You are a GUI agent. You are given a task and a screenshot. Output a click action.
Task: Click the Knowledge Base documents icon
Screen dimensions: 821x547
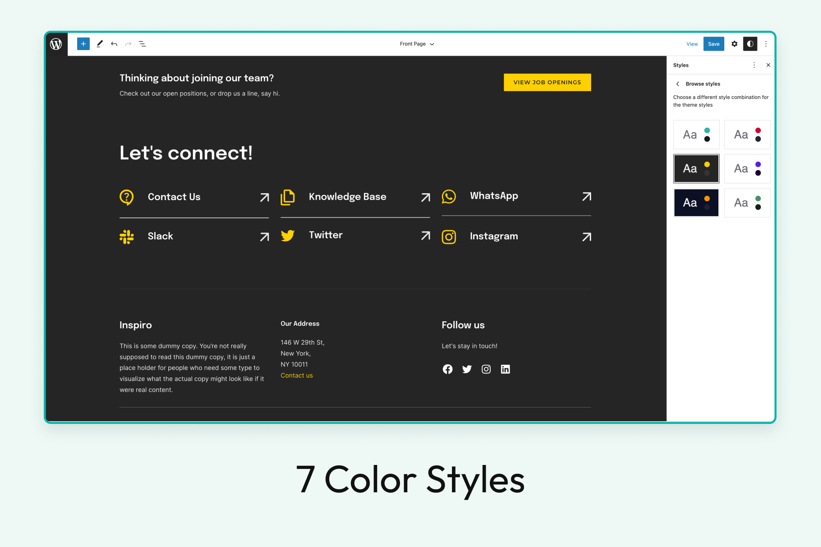[x=287, y=197]
